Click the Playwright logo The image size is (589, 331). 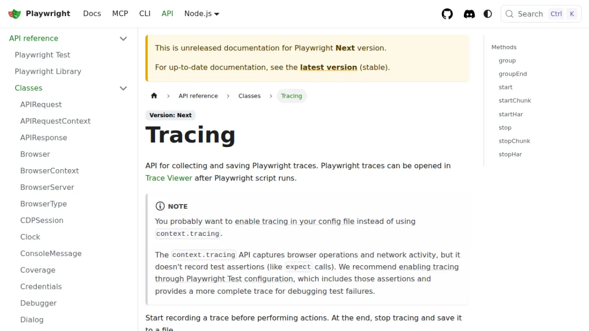[x=15, y=14]
